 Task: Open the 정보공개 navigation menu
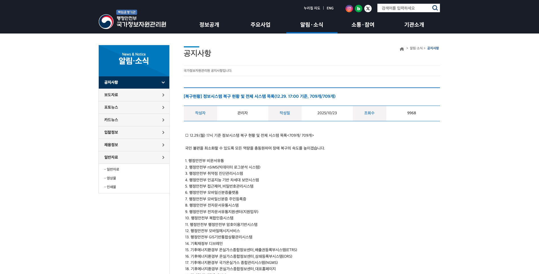click(209, 25)
